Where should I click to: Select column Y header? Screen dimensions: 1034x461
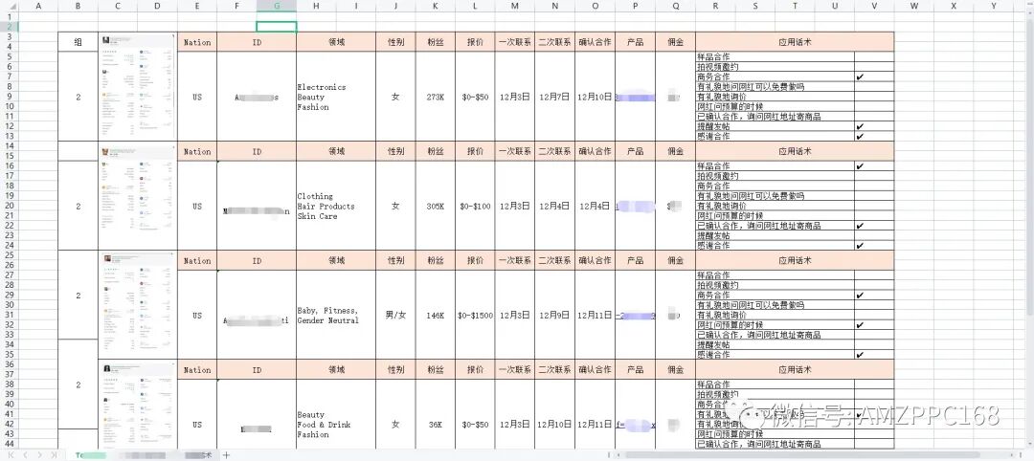tap(993, 6)
